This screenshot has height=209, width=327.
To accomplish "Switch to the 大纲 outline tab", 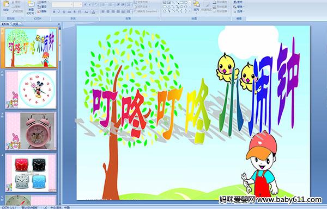I will [15, 24].
